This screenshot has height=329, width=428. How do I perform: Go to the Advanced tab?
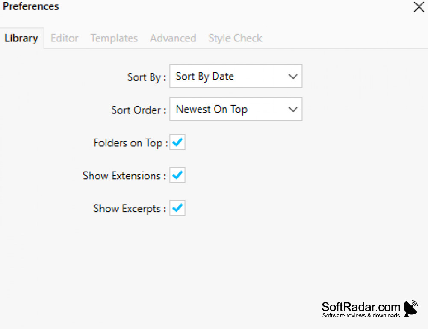coord(173,38)
